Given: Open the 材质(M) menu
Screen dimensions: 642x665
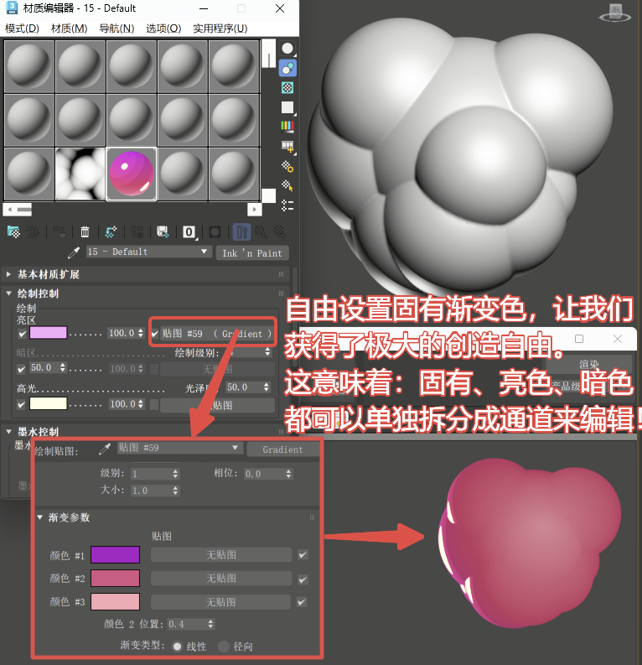Looking at the screenshot, I should [x=69, y=28].
